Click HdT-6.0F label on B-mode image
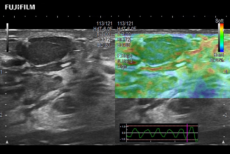This screenshot has width=230, height=154. (103, 29)
